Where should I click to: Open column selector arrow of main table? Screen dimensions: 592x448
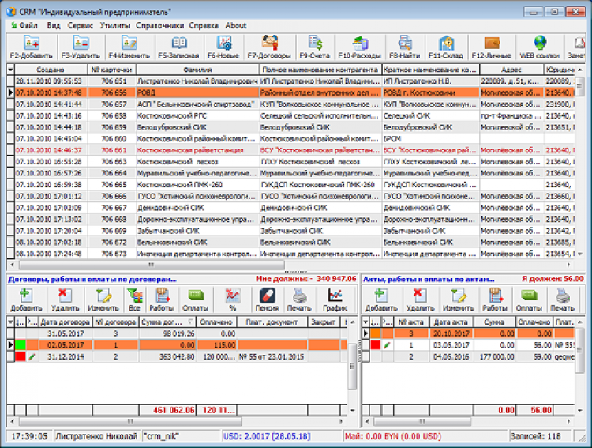tap(10, 70)
